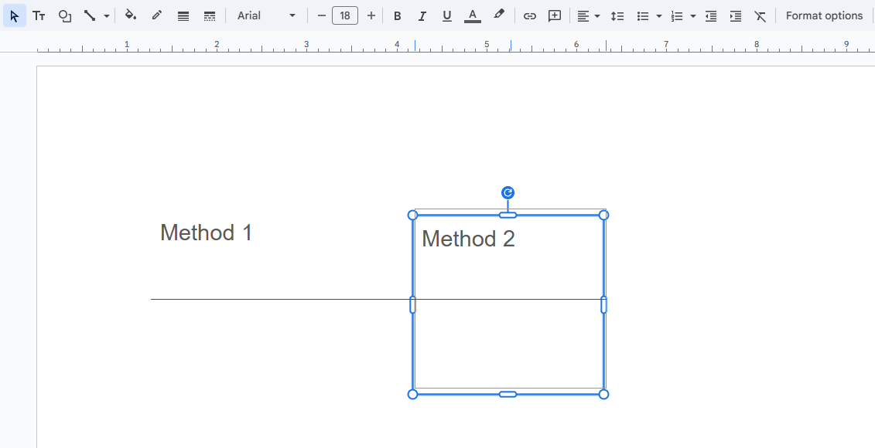Open the line type dropdown arrow
This screenshot has height=448, width=875.
click(x=106, y=15)
